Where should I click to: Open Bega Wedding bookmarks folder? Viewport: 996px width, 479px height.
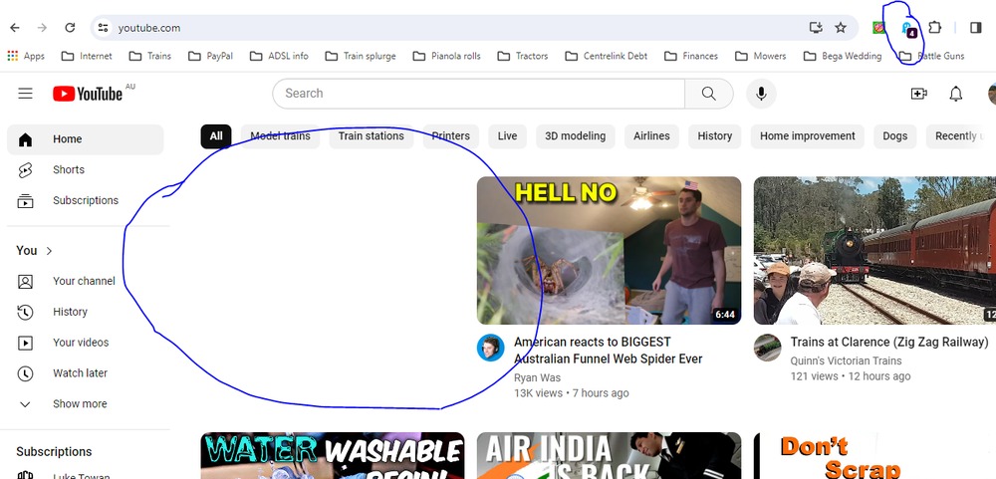click(843, 56)
